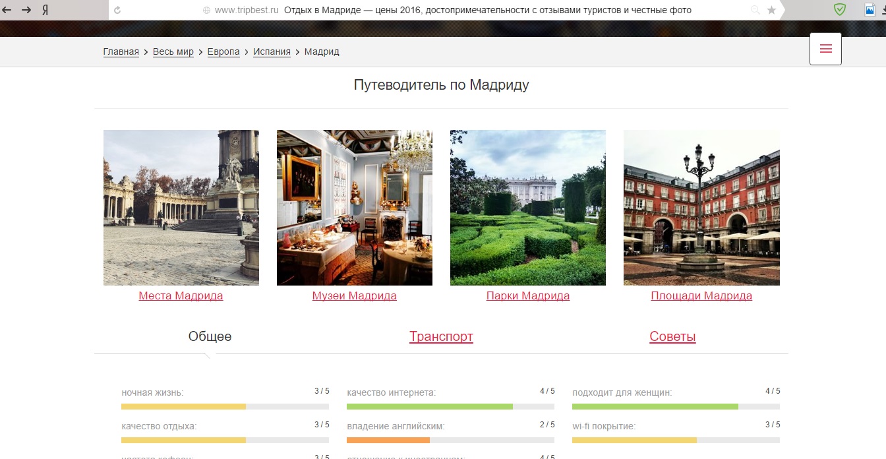Screen dimensions: 886x459
Task: Go back with the browser back arrow
Action: click(x=7, y=10)
